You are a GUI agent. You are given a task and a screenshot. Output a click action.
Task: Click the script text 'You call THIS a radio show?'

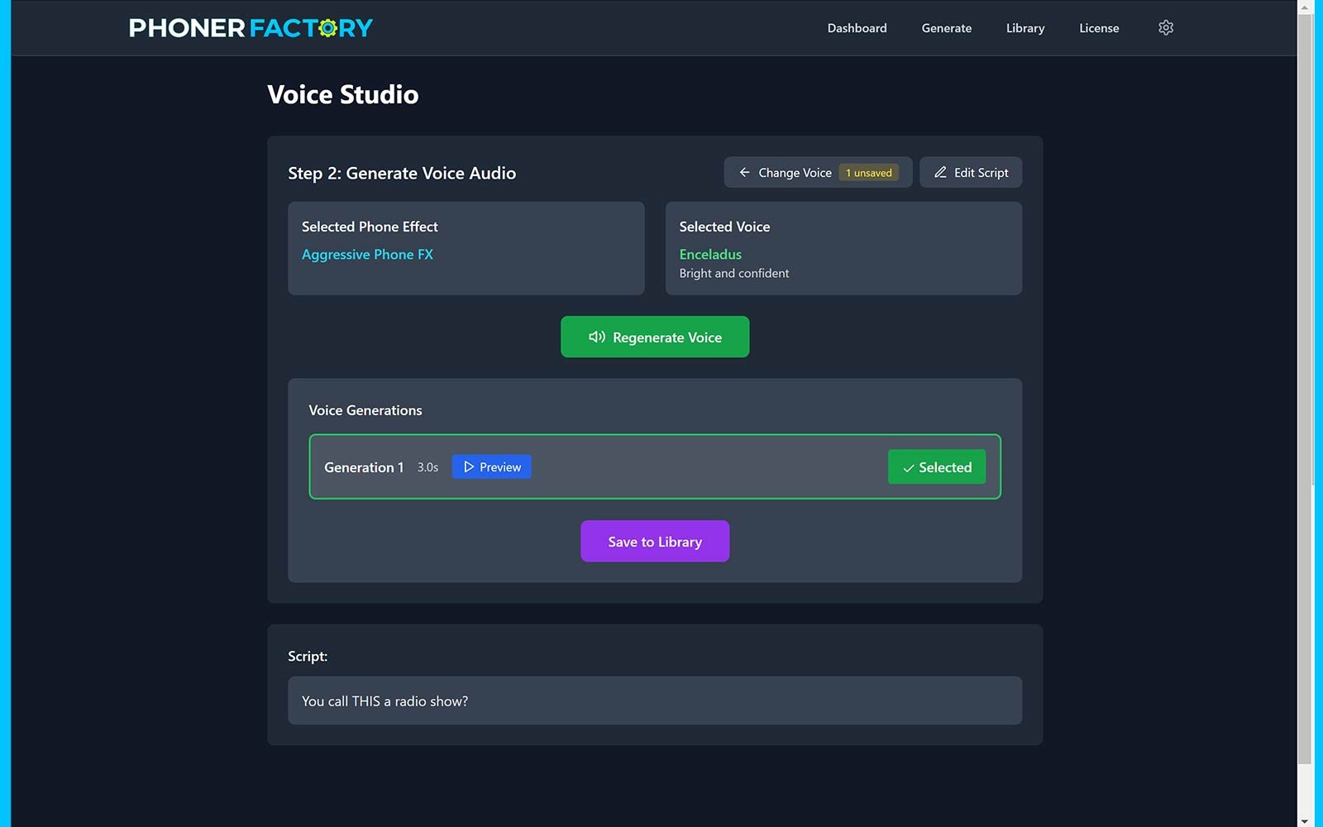(384, 701)
